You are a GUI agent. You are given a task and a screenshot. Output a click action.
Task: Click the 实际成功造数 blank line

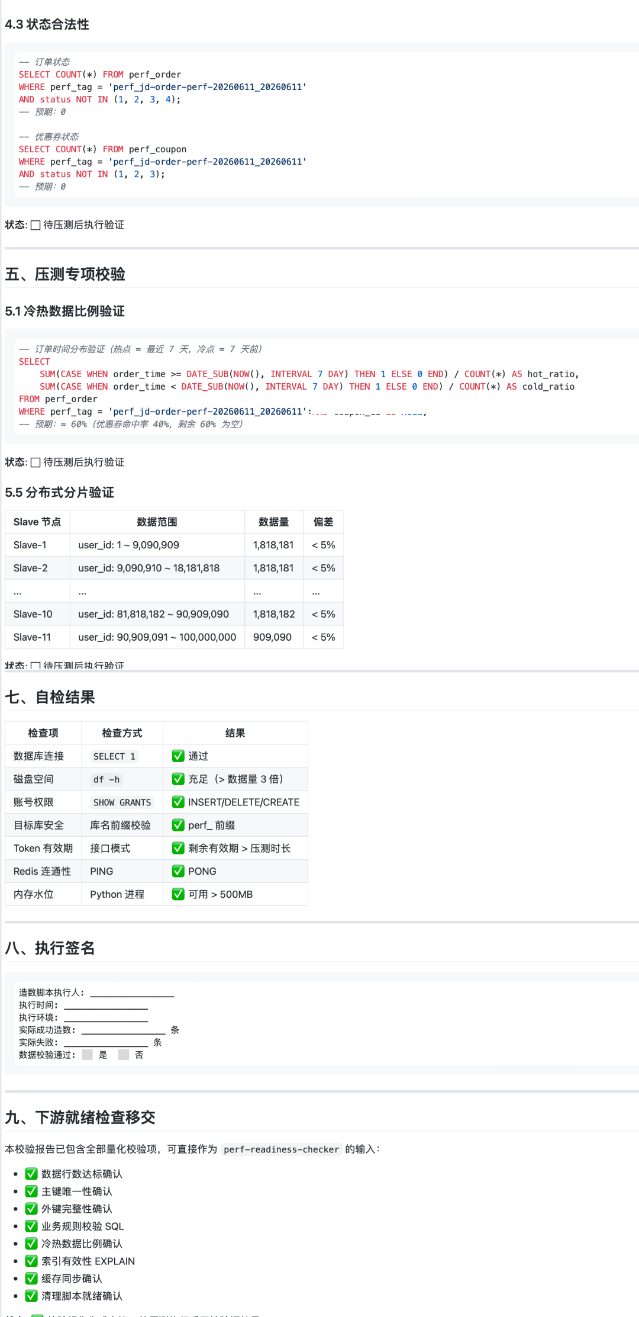point(123,1030)
